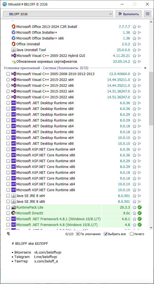154x284 pixels.
Task: Click the x.com/beloff_a link text
Action: point(46,261)
